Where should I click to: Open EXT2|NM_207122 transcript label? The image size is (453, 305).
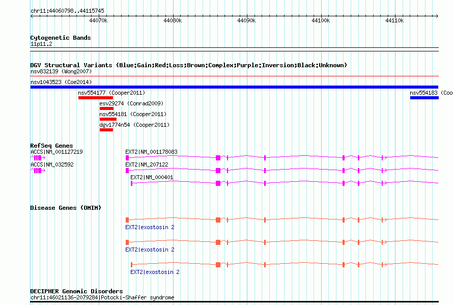tap(147, 164)
